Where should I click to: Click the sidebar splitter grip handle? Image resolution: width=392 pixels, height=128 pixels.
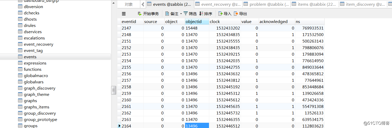click(x=114, y=90)
